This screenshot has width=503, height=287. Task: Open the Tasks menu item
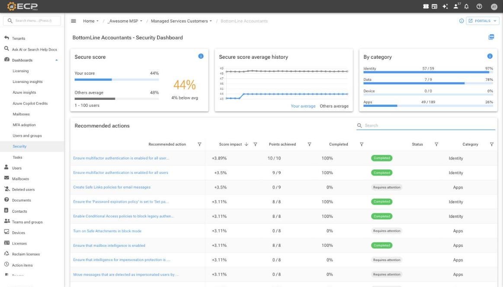click(17, 157)
